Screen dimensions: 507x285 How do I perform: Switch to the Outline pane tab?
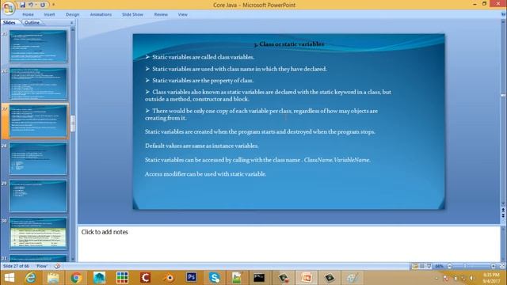coord(32,23)
